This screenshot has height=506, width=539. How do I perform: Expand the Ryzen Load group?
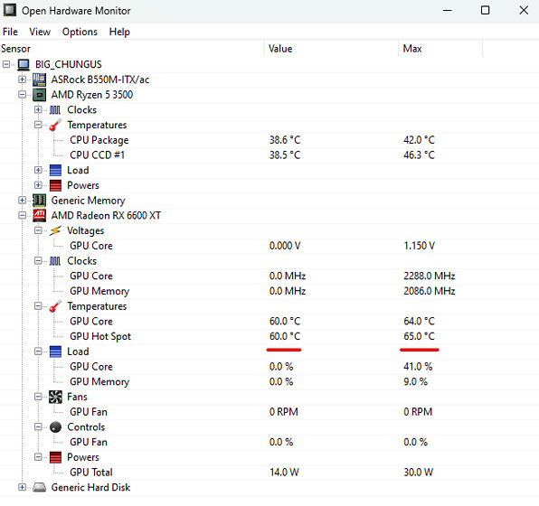(38, 170)
